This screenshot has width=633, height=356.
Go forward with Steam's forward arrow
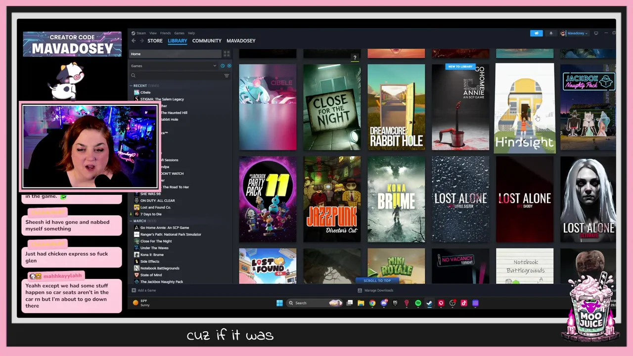(x=142, y=41)
